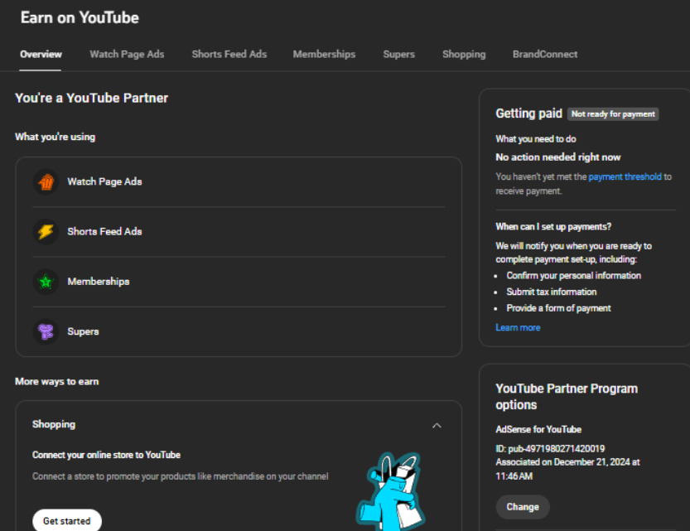Open the Shorts Feed Ads row label

pyautogui.click(x=104, y=231)
